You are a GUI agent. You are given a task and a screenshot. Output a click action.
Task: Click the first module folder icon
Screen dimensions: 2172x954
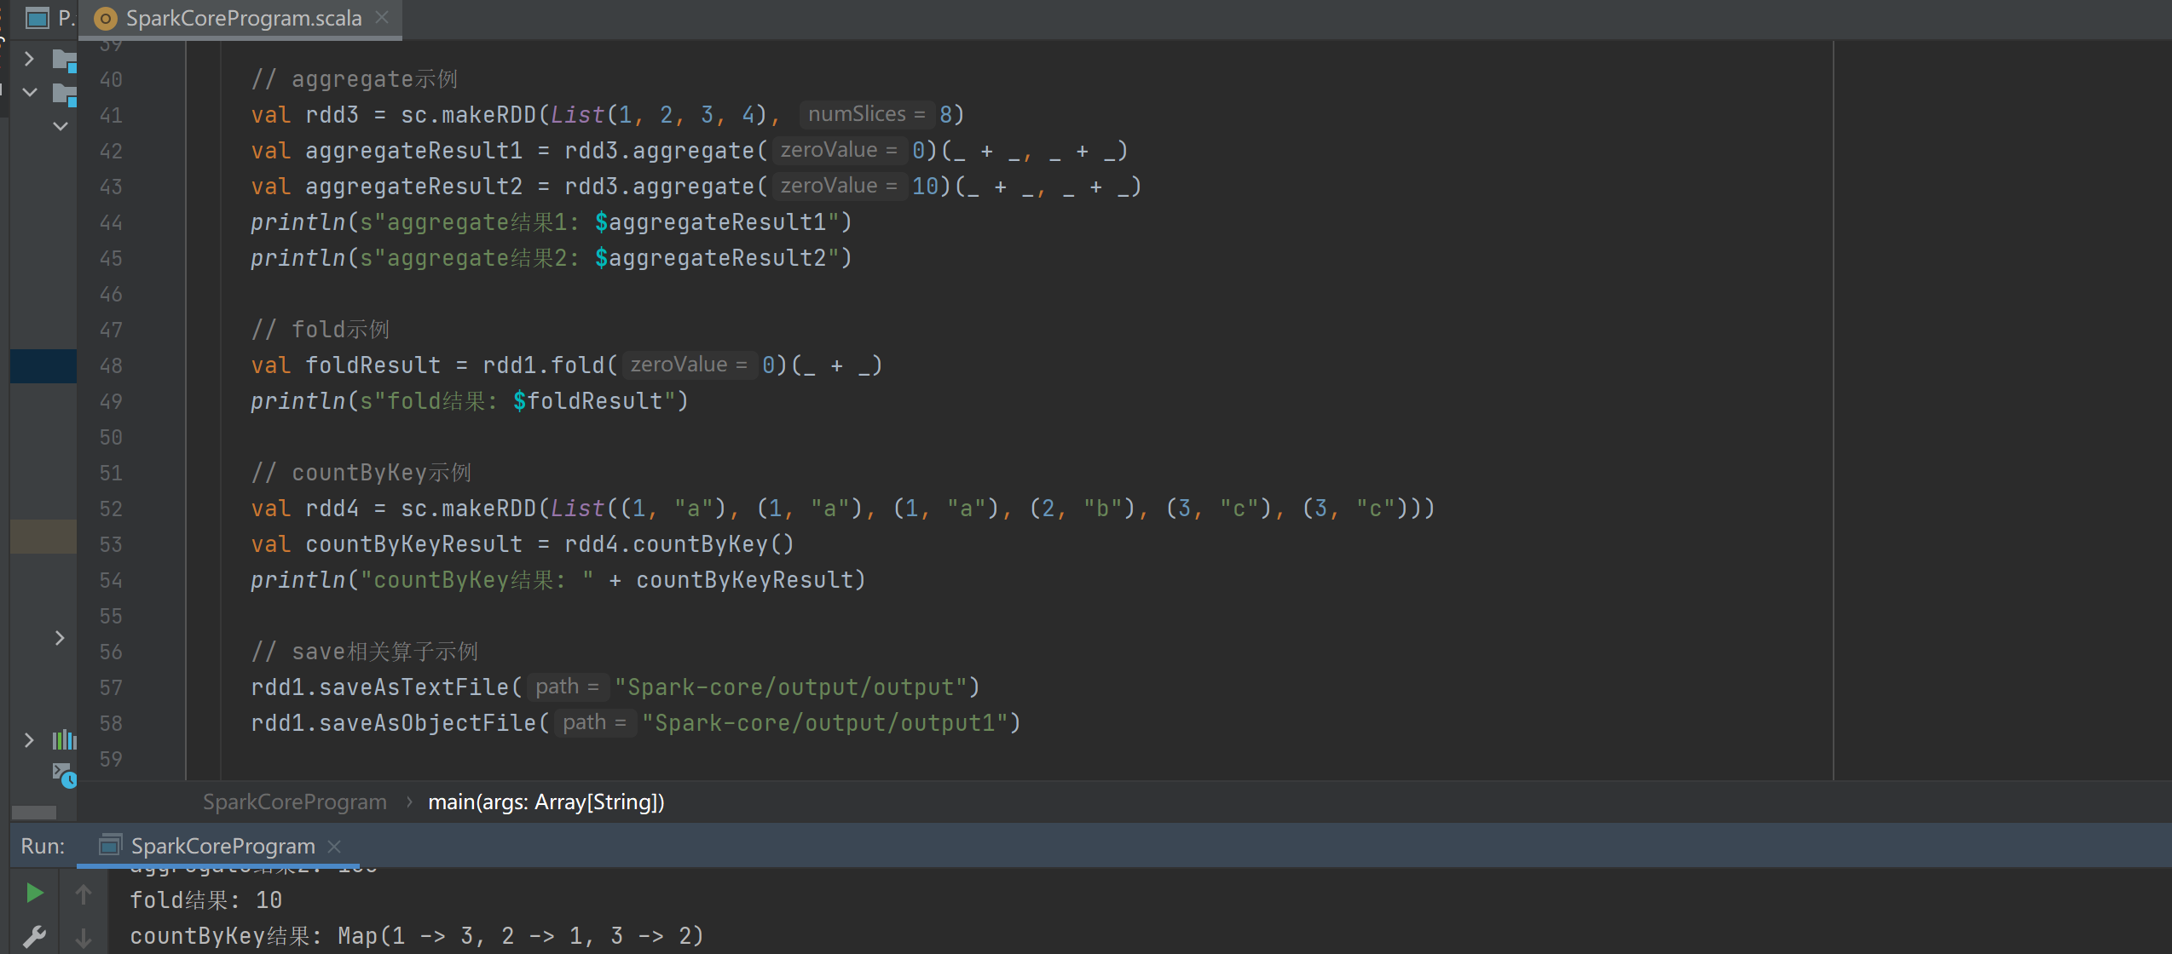[x=64, y=60]
